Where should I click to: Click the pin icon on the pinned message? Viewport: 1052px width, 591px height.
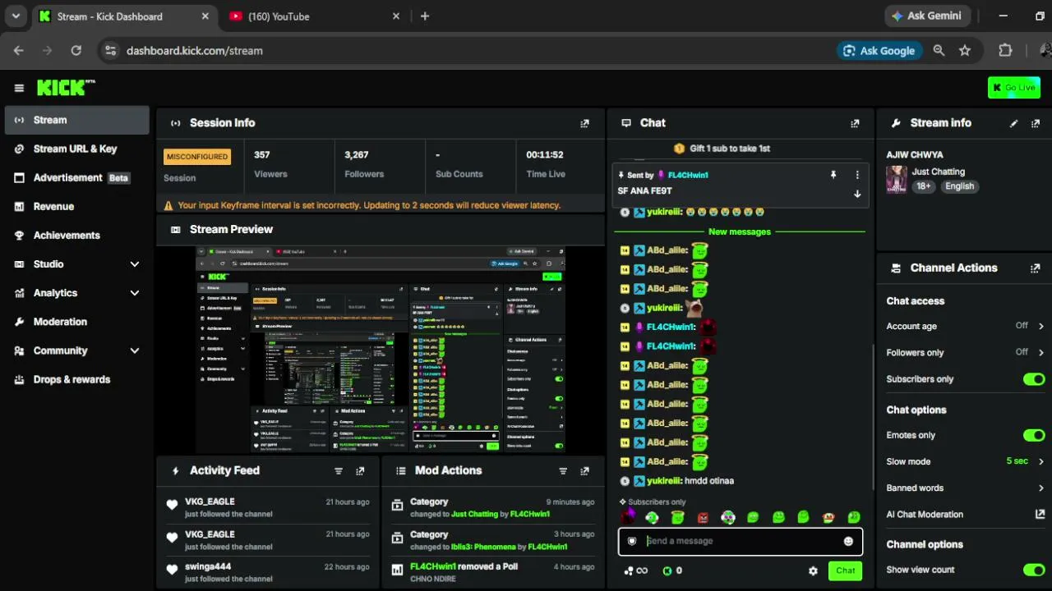point(833,175)
